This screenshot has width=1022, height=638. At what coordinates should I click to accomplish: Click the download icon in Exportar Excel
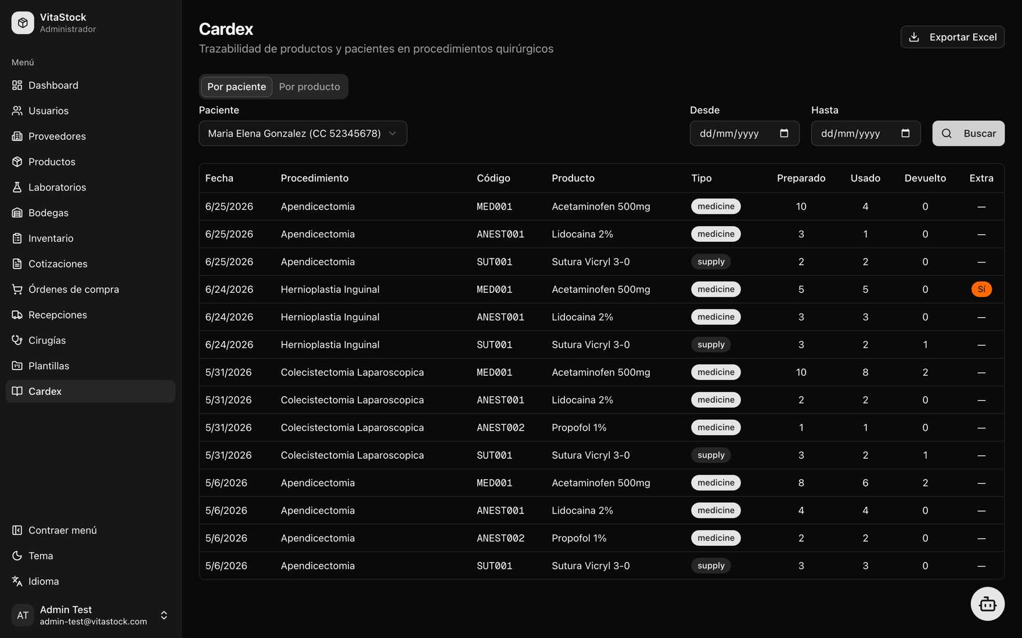tap(914, 37)
